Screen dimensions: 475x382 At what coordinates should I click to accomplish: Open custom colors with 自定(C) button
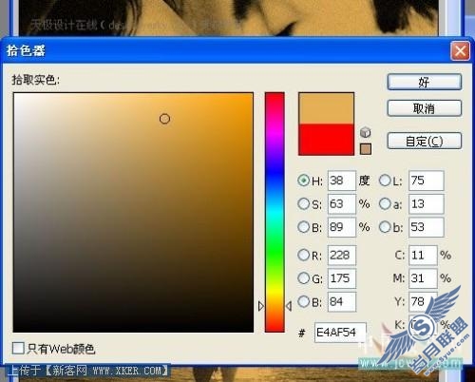pos(425,141)
